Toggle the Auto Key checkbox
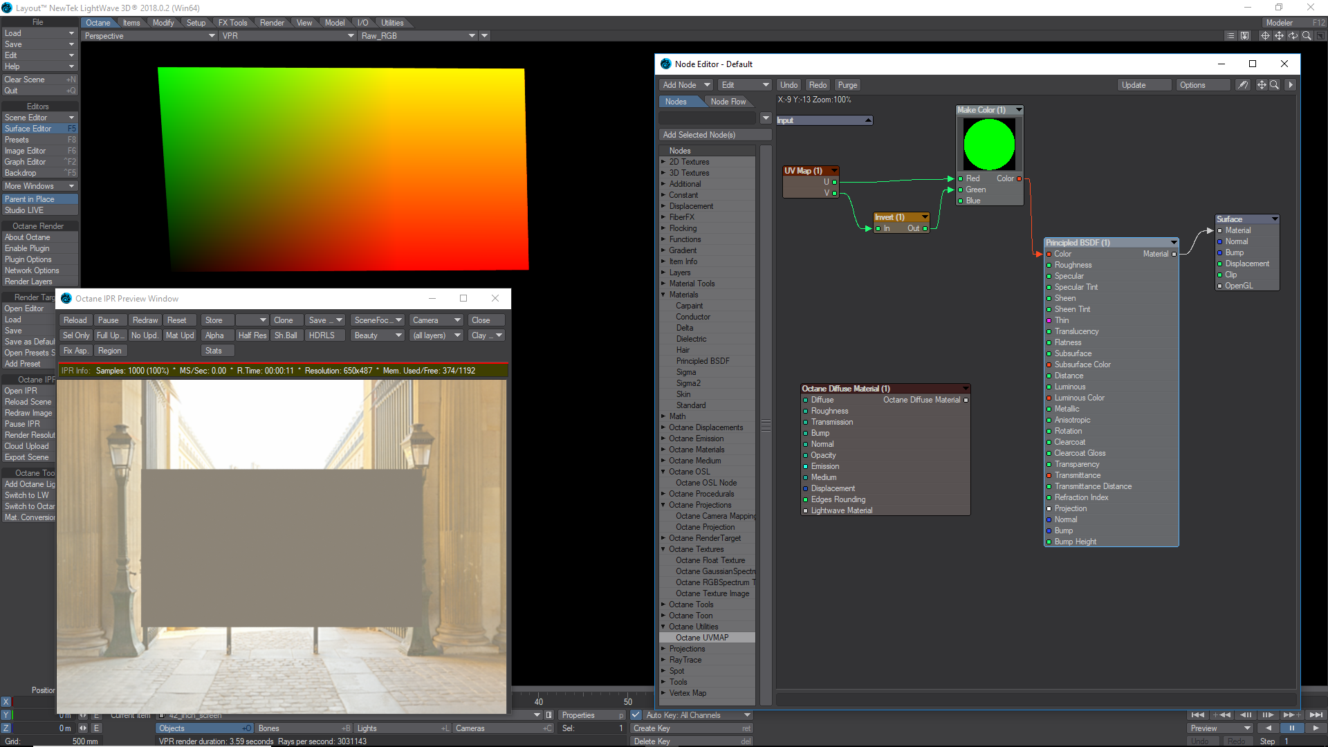The height and width of the screenshot is (747, 1328). click(636, 715)
